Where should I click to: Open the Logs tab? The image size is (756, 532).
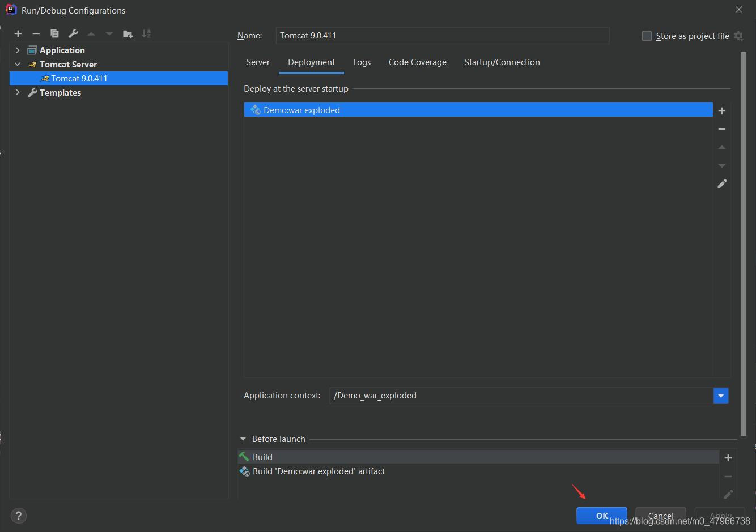[362, 62]
